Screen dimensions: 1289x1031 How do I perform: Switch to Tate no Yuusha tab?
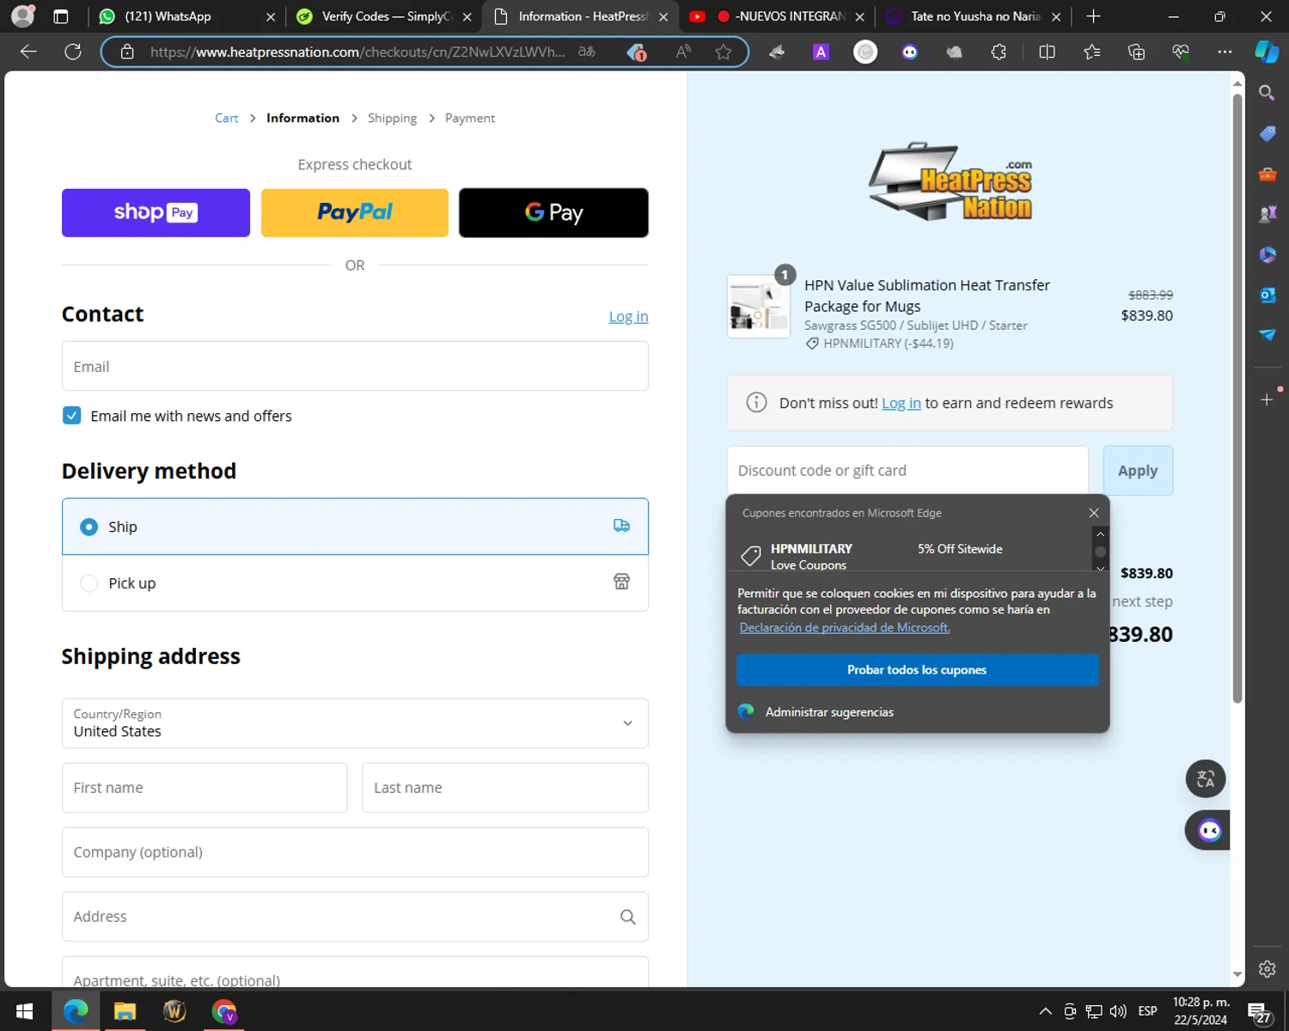pos(974,16)
